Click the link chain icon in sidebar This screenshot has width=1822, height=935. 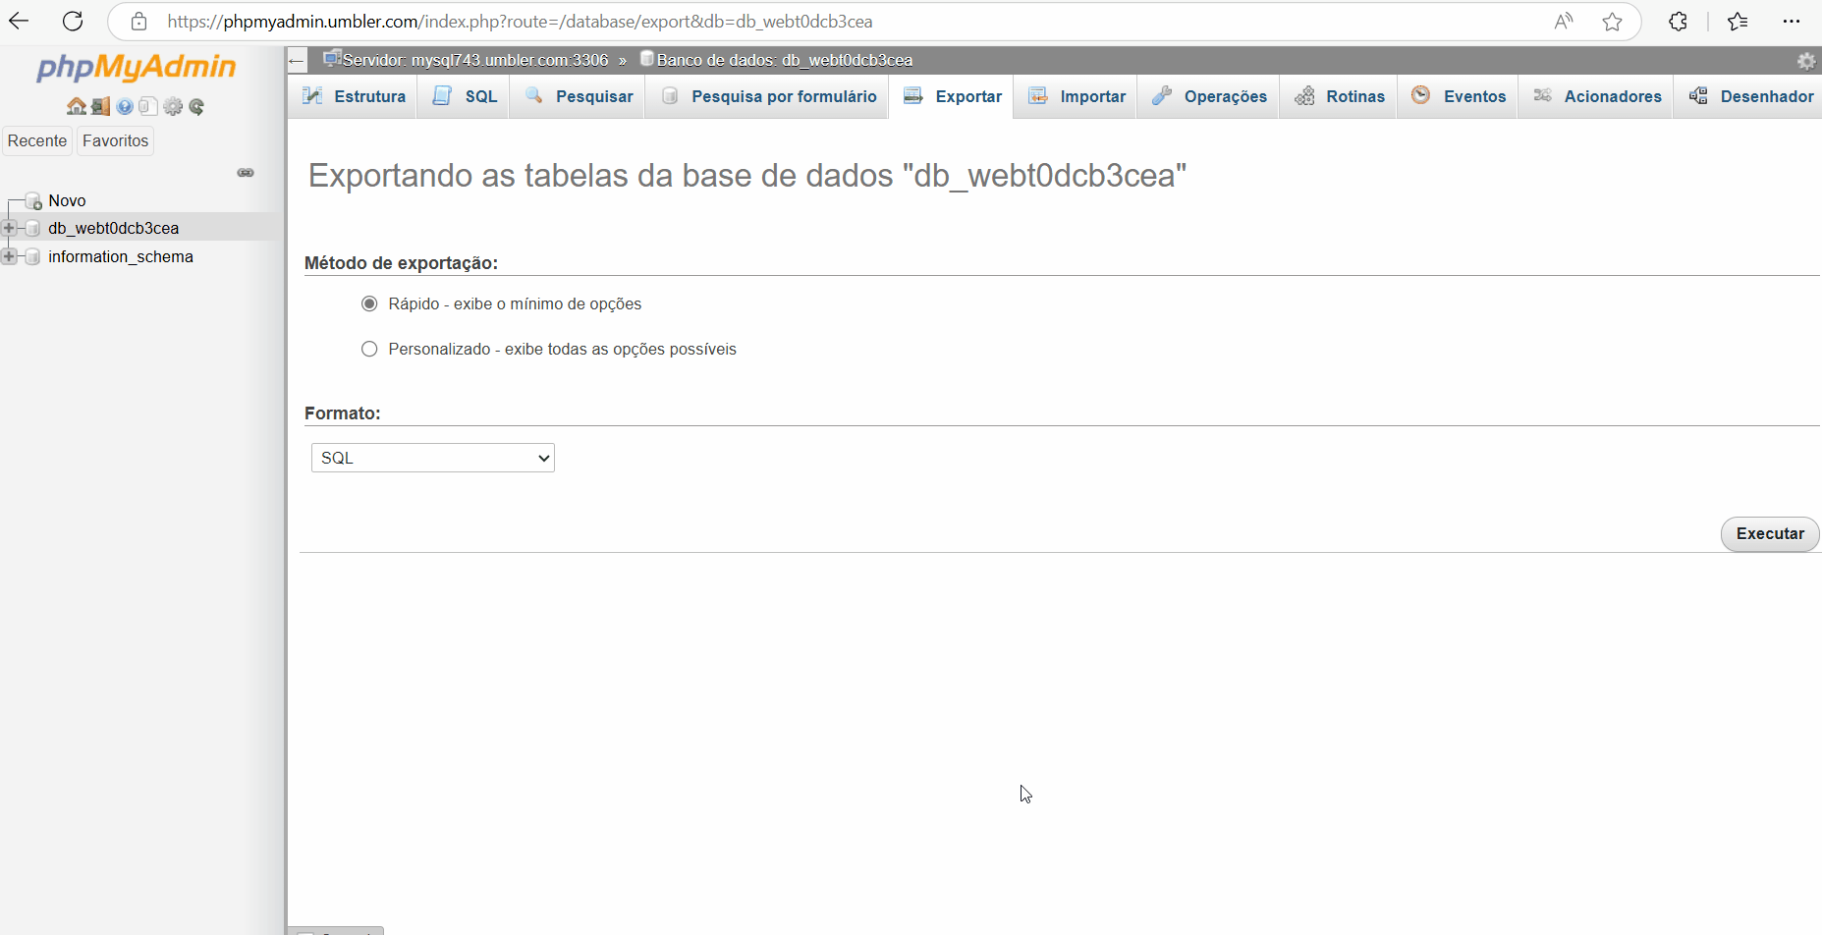[246, 173]
